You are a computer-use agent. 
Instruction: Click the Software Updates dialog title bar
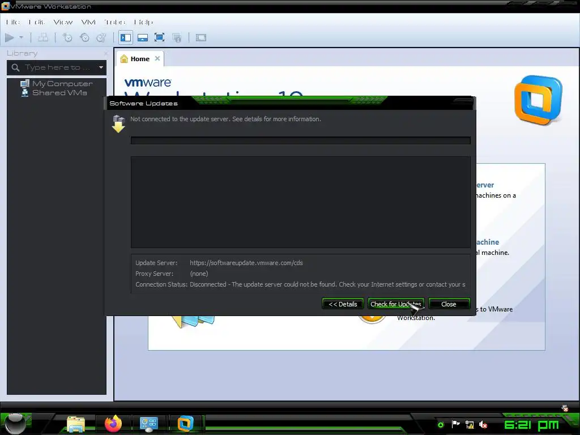[289, 103]
